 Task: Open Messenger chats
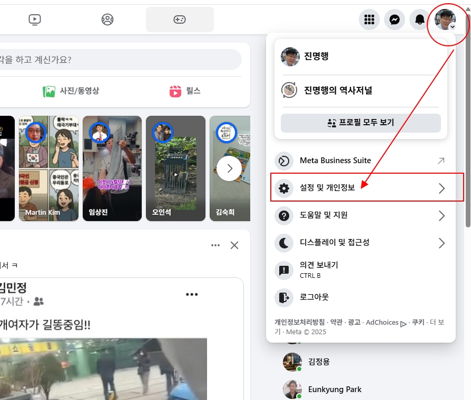[395, 20]
